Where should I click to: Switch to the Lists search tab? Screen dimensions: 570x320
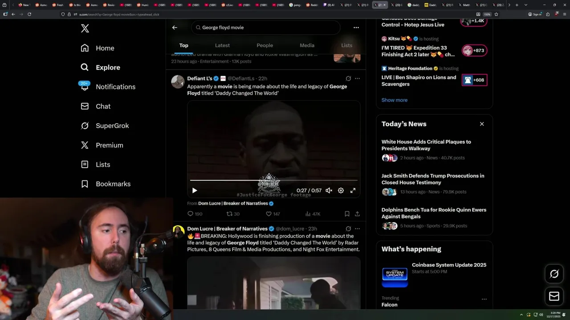pyautogui.click(x=346, y=45)
